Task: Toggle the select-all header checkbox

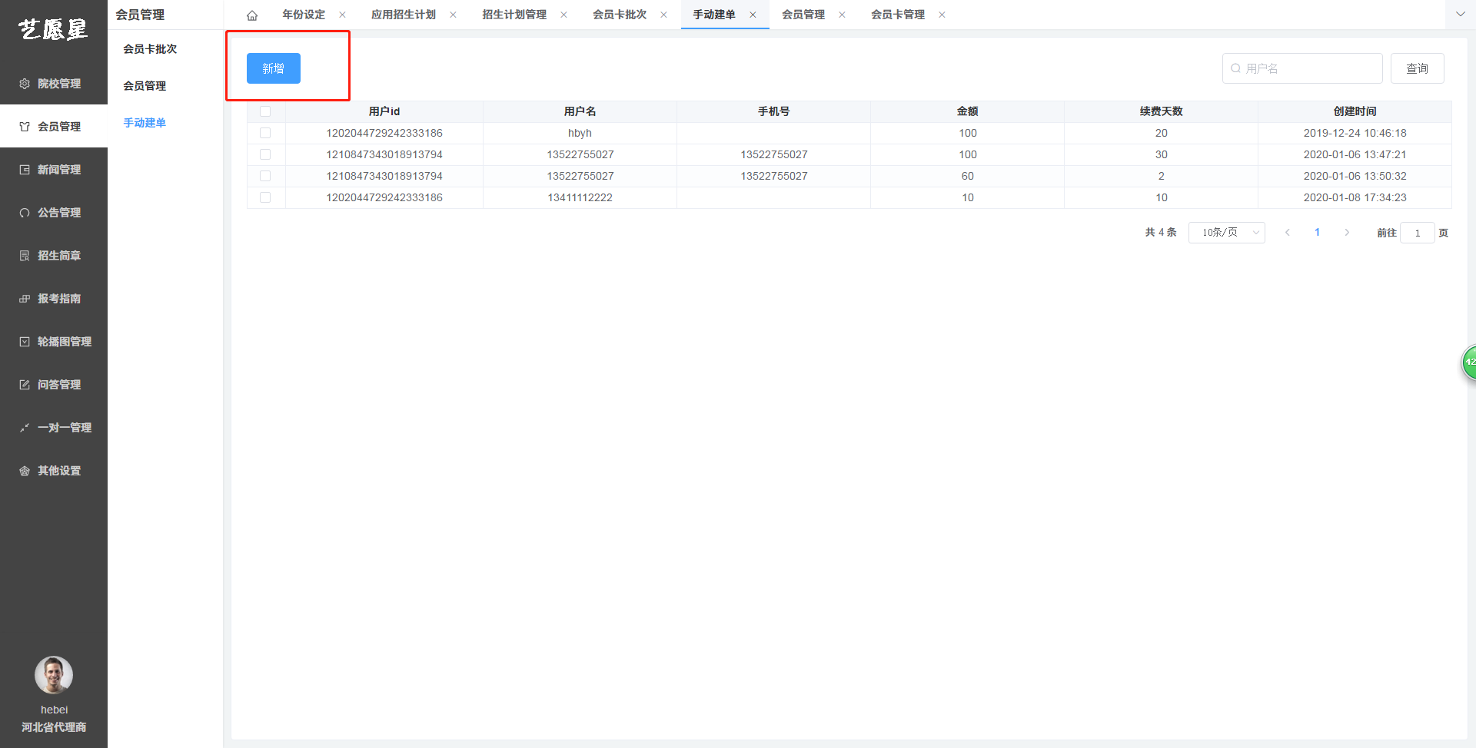Action: pyautogui.click(x=265, y=111)
